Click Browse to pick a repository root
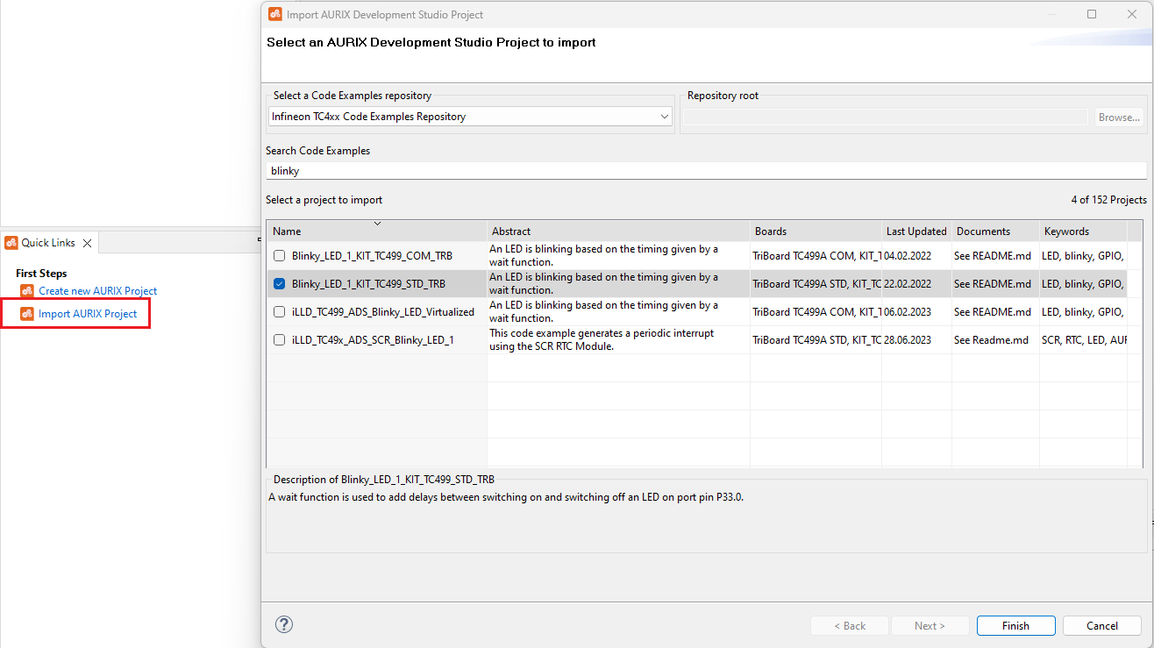 tap(1119, 116)
